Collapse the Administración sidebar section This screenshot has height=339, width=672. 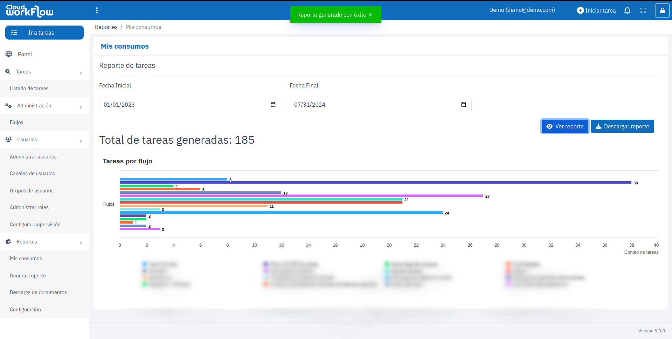pyautogui.click(x=44, y=106)
